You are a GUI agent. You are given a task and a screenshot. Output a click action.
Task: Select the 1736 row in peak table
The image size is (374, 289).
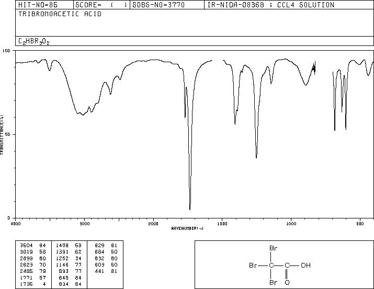point(32,284)
